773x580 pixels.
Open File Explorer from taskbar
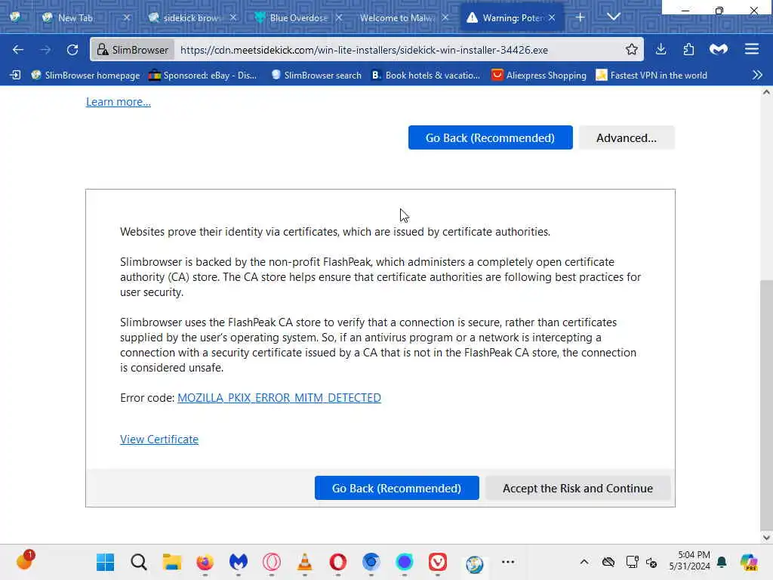172,562
